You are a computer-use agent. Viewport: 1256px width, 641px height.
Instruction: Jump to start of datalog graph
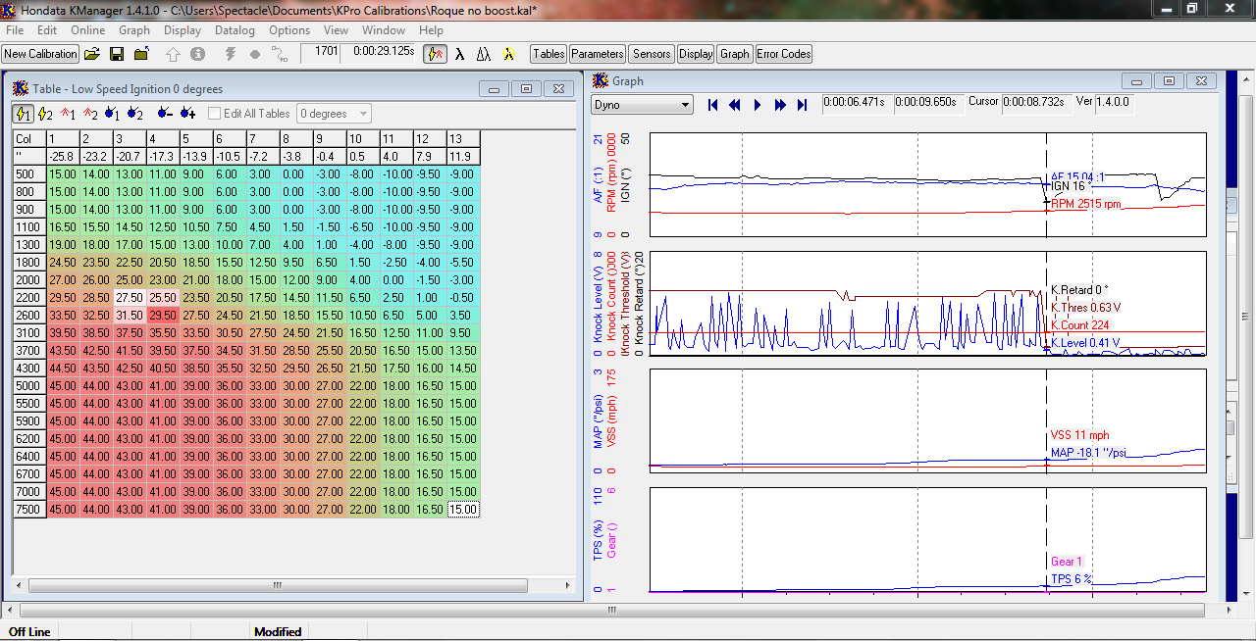[713, 105]
